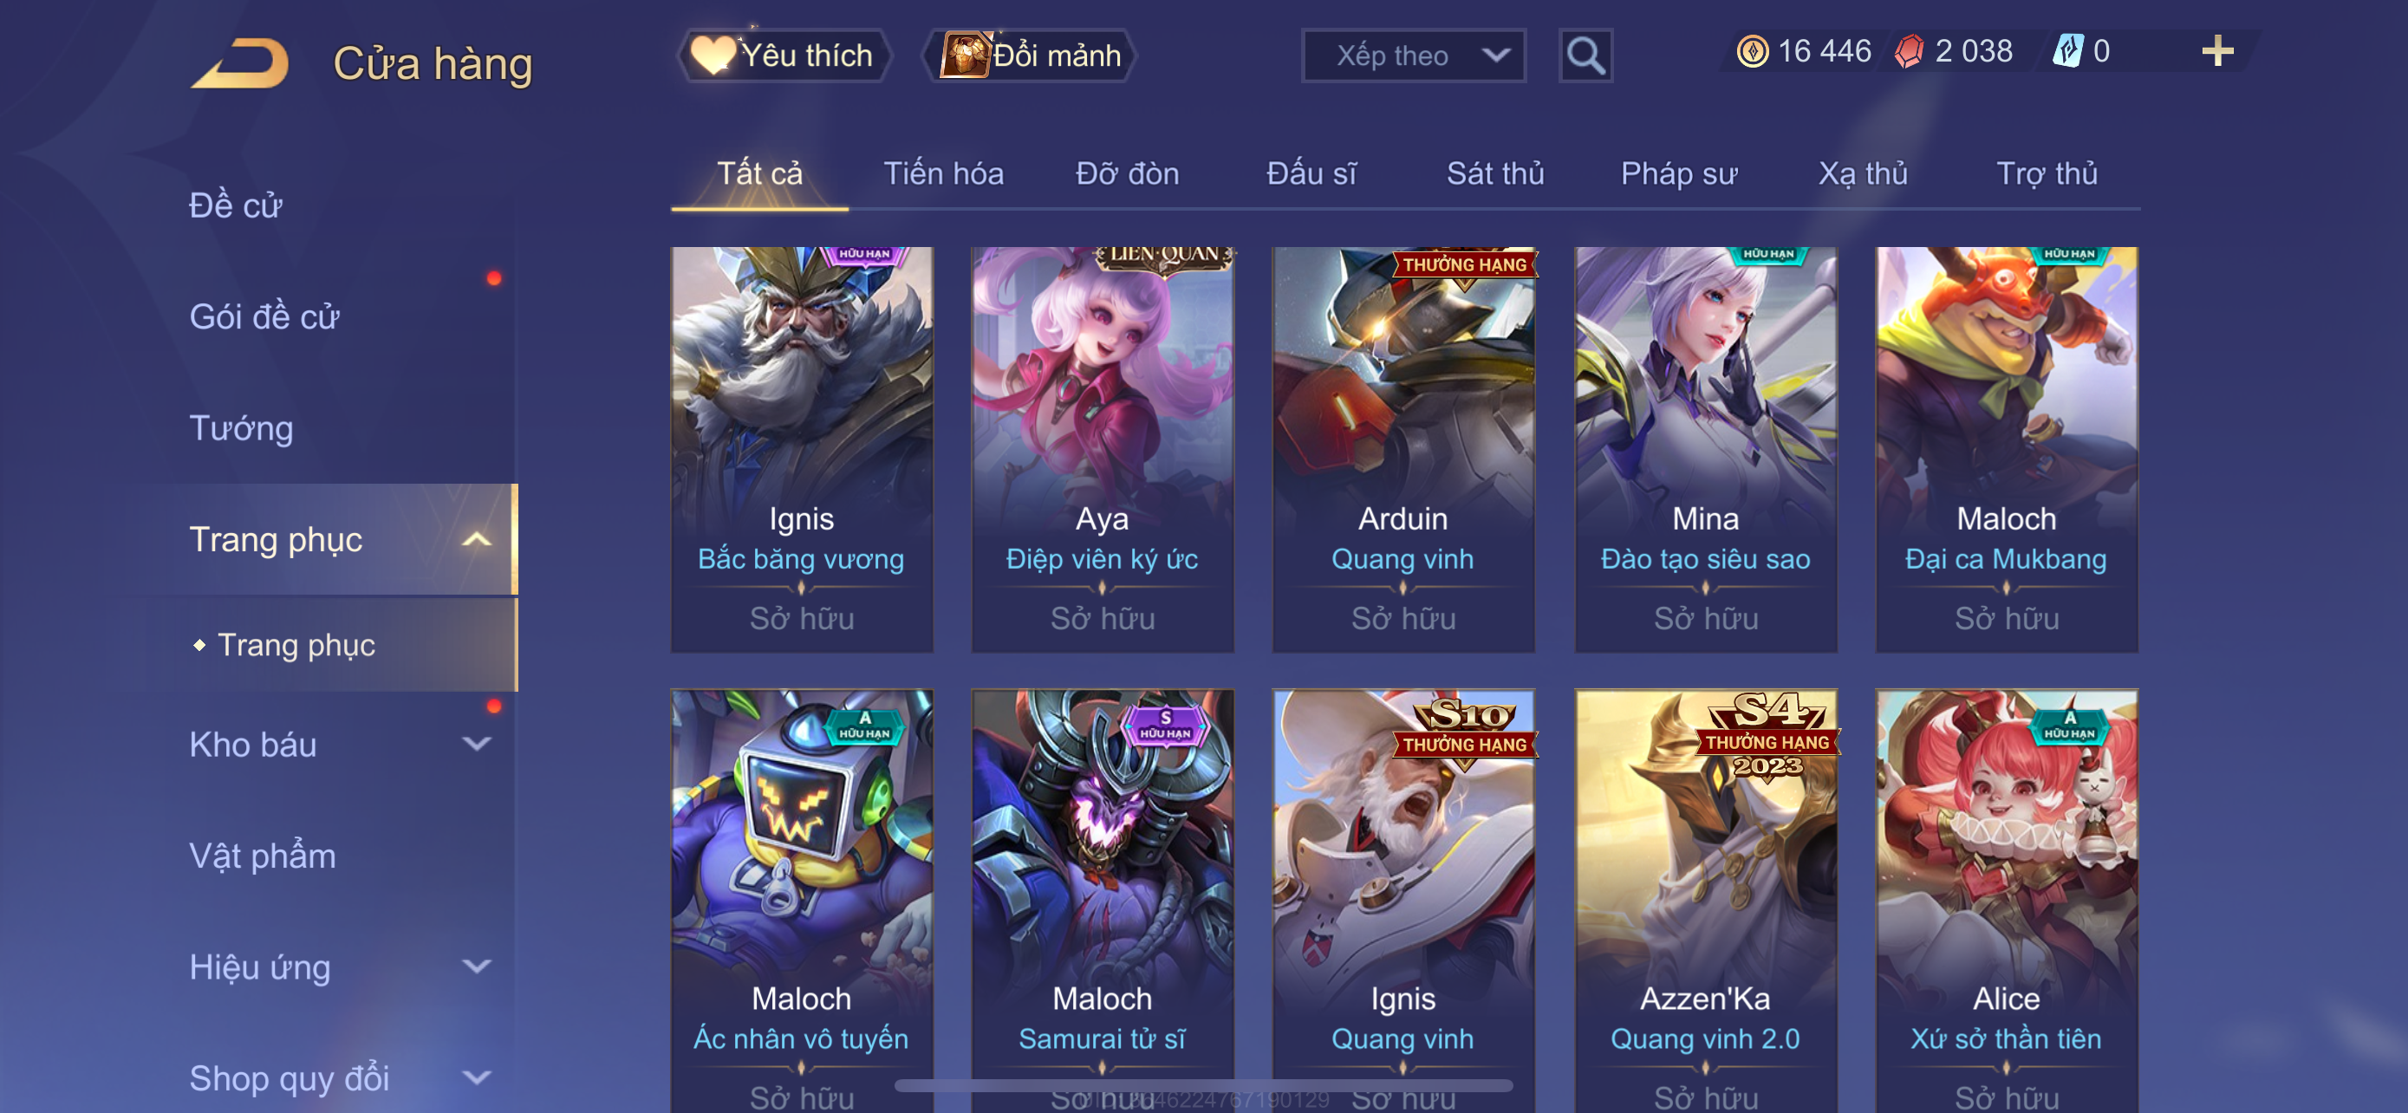Open Đổi mảnh fragment exchange button
The image size is (2408, 1113).
[1029, 55]
